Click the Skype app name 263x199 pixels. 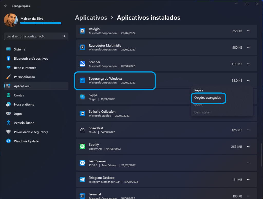(93, 95)
